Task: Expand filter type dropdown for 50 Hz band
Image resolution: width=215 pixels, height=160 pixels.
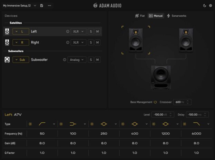Action: (x=54, y=124)
